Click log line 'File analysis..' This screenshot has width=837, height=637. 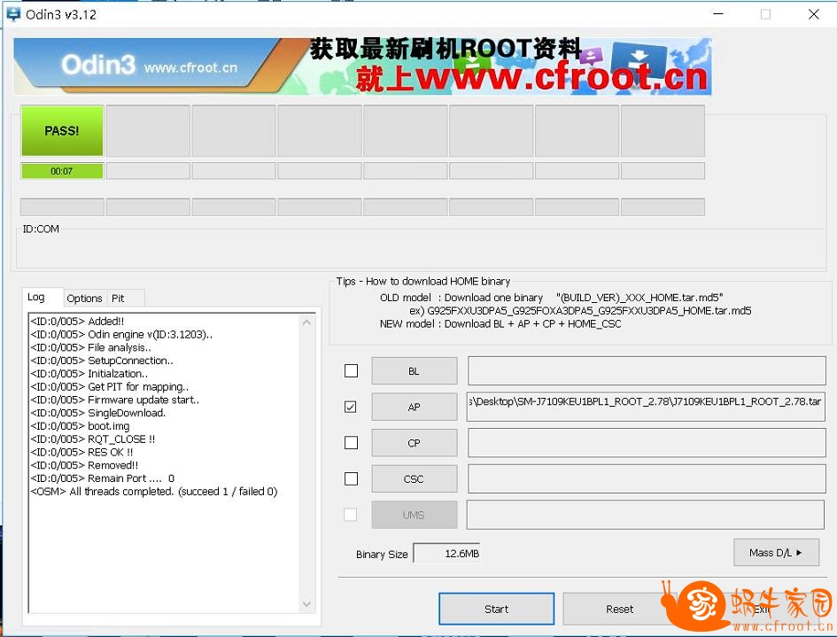coord(90,347)
